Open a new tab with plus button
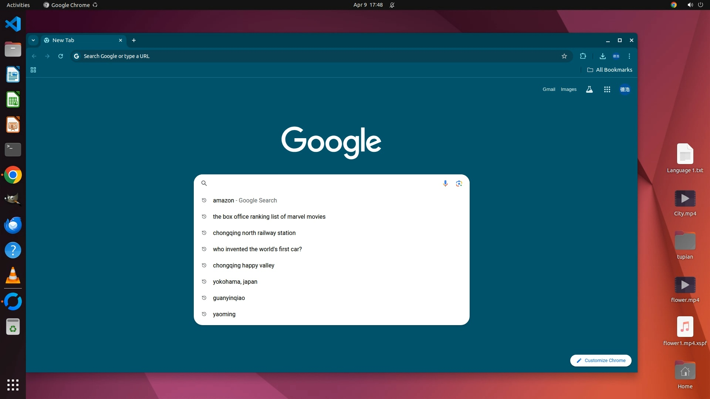The height and width of the screenshot is (399, 710). click(x=134, y=40)
